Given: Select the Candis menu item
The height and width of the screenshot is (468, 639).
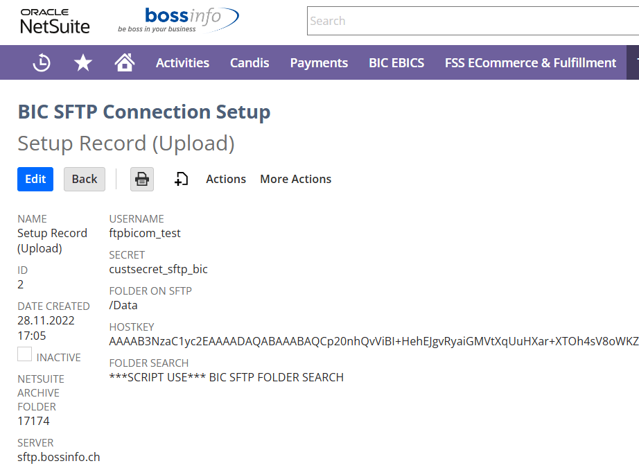Looking at the screenshot, I should pyautogui.click(x=250, y=62).
